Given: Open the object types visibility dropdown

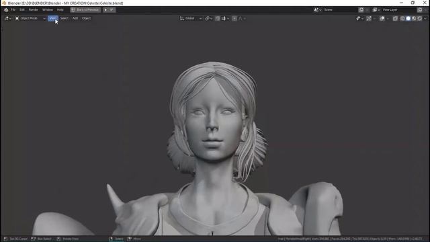Looking at the screenshot, I should point(360,18).
